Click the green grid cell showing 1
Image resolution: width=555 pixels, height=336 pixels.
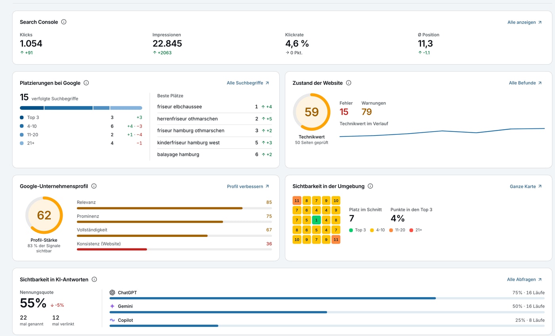316,220
